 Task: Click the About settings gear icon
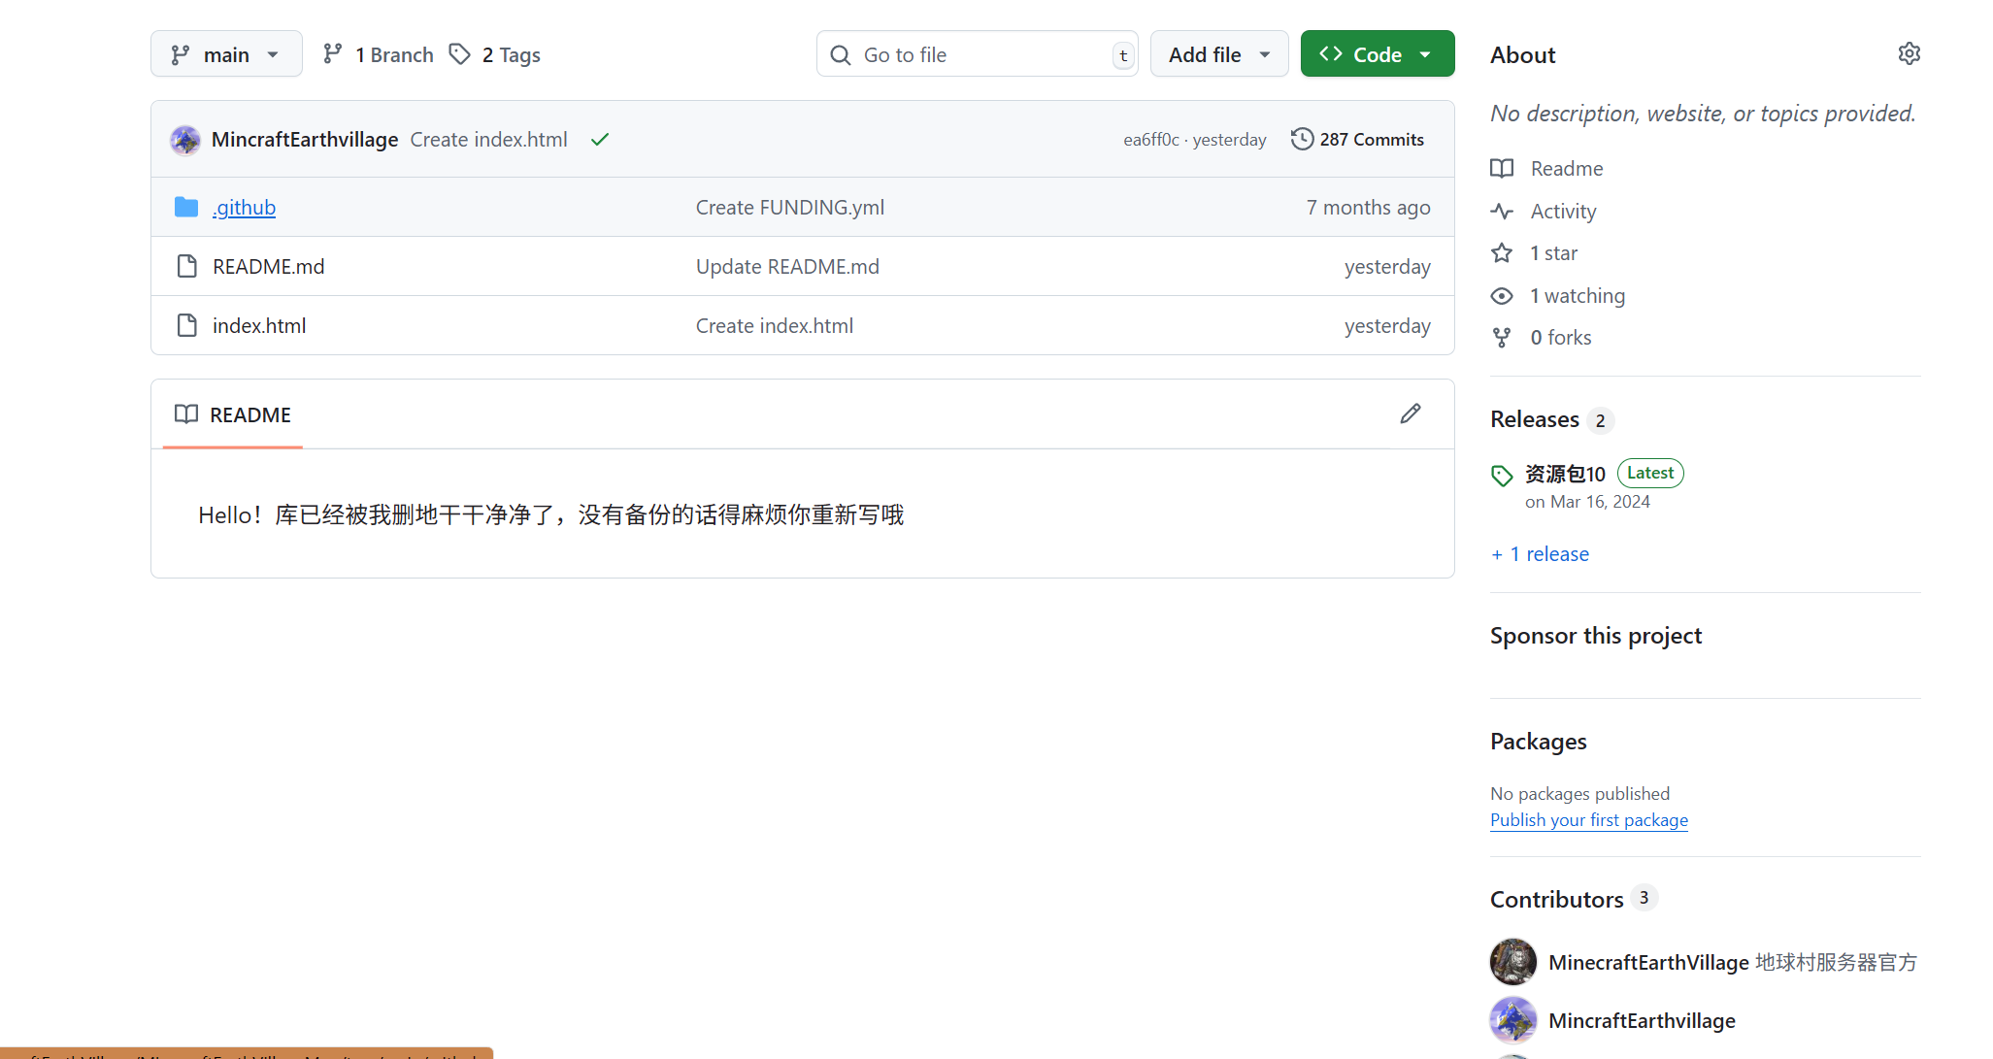tap(1909, 54)
